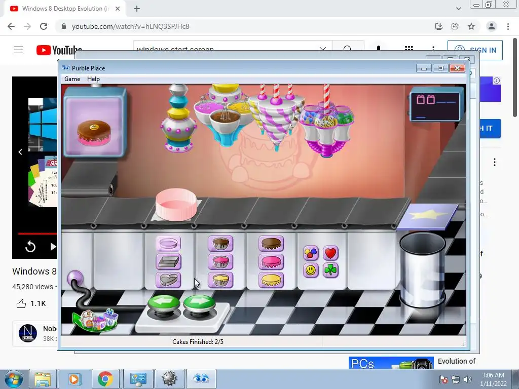Pick the yellow icing topping

271,280
